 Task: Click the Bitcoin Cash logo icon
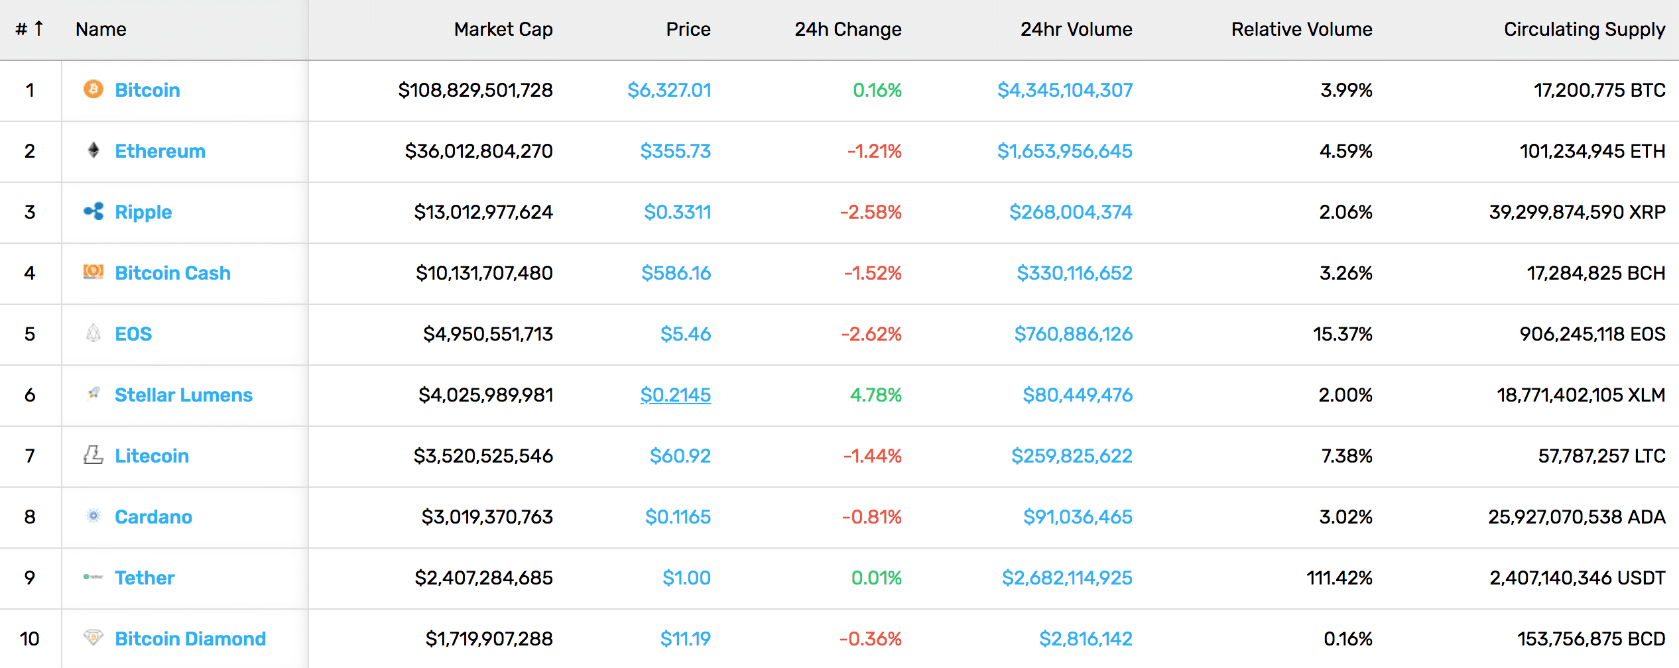coord(93,272)
